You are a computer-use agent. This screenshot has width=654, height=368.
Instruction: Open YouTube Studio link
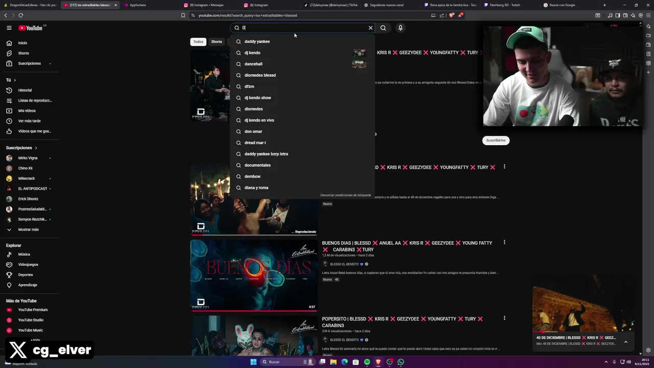pyautogui.click(x=29, y=320)
